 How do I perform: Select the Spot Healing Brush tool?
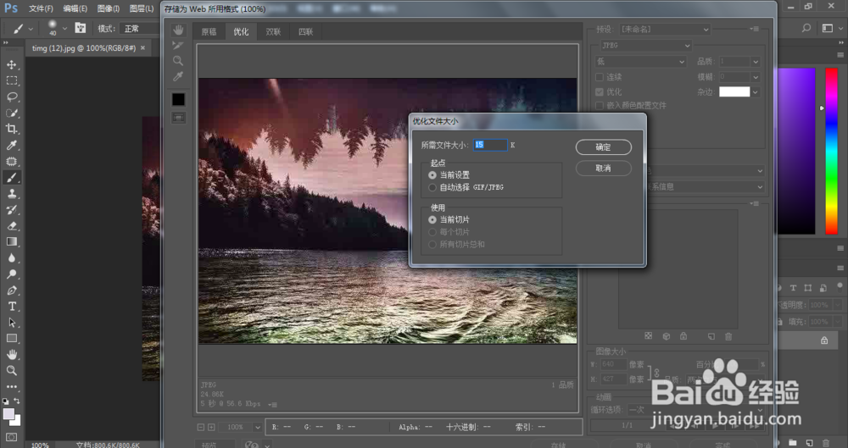[x=11, y=161]
